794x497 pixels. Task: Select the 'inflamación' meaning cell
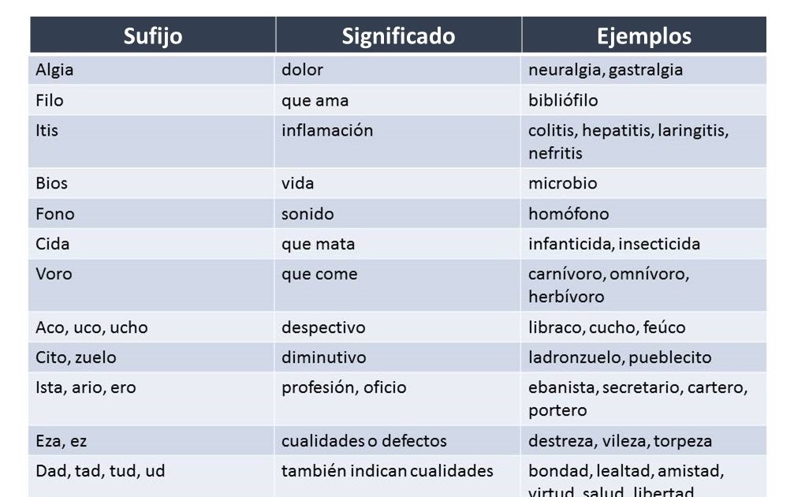398,141
